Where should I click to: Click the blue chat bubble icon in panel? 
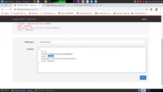coord(96,2)
